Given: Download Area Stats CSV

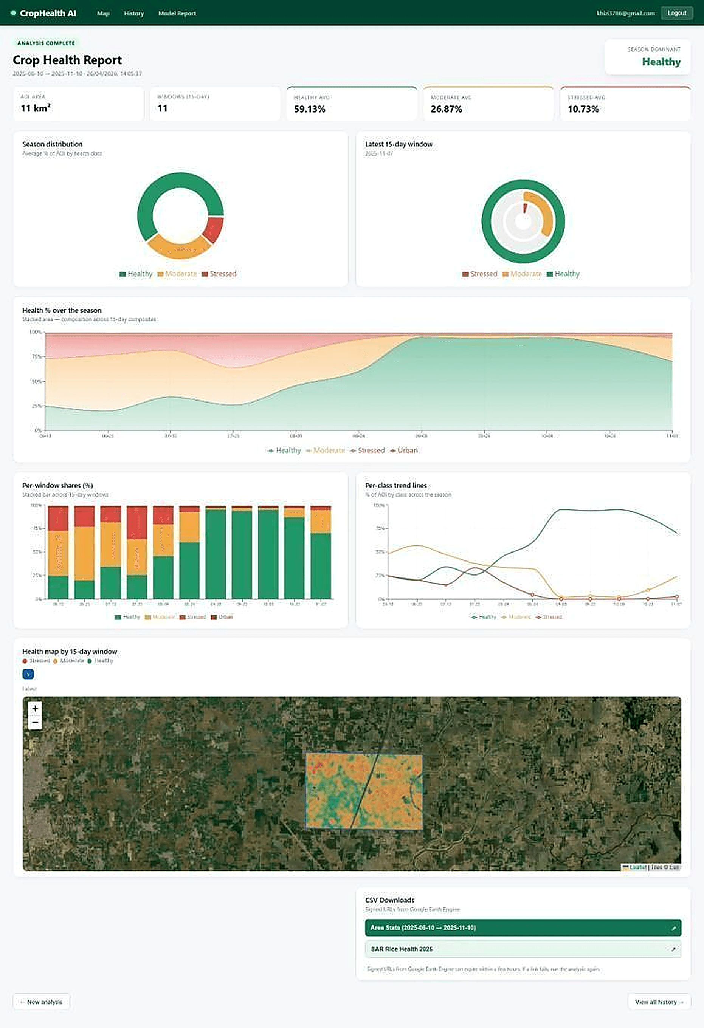Looking at the screenshot, I should coord(523,927).
